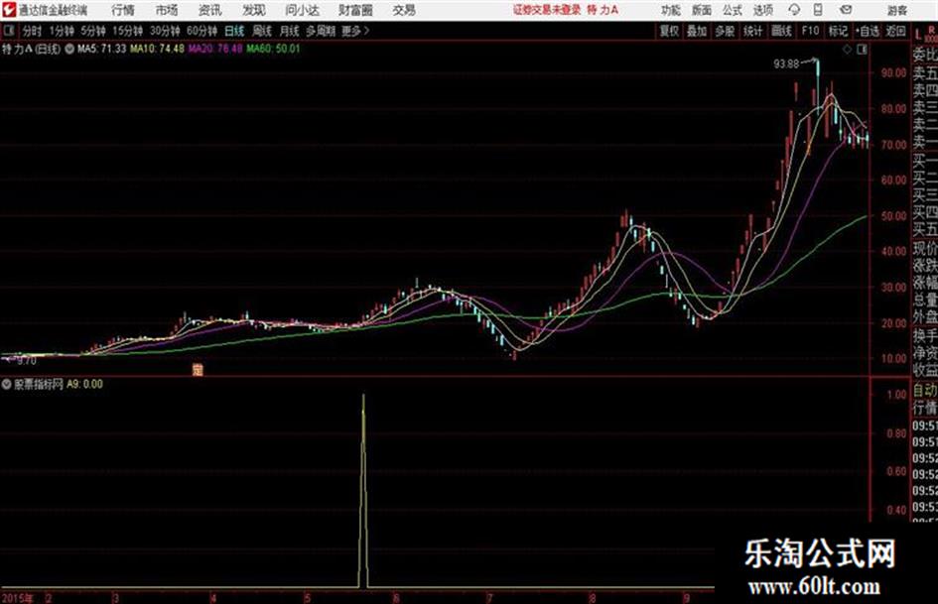Click the 返回 back button

895,31
